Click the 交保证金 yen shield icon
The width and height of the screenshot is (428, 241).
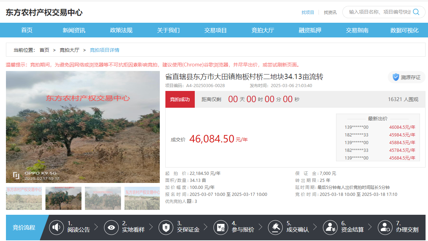[166, 227]
